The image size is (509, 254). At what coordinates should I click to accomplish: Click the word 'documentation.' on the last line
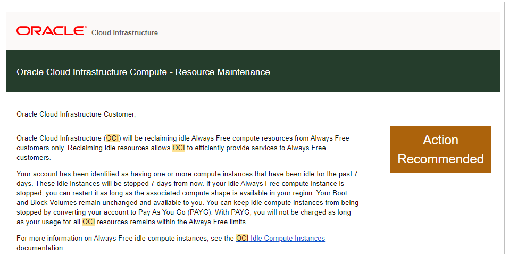click(x=40, y=248)
